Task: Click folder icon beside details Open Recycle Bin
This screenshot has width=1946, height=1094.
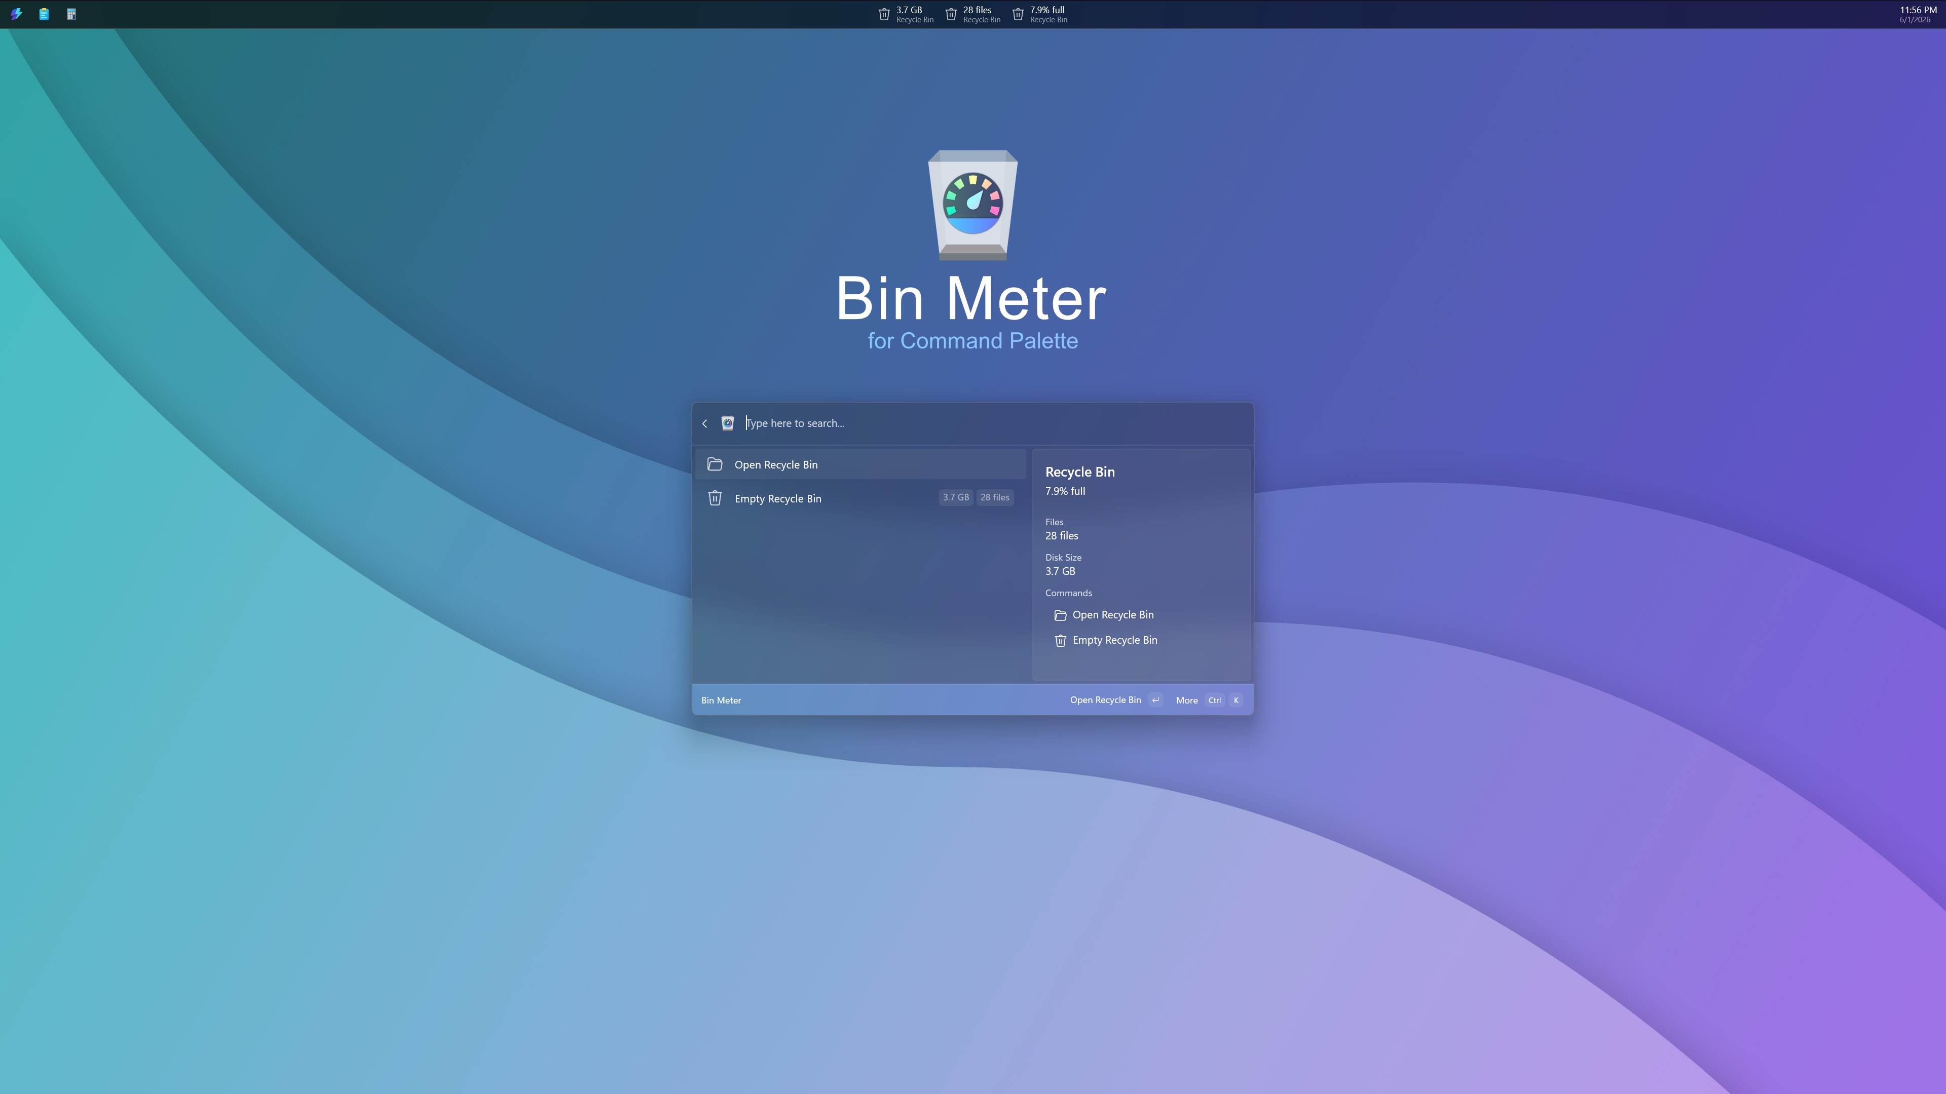Action: tap(1060, 615)
